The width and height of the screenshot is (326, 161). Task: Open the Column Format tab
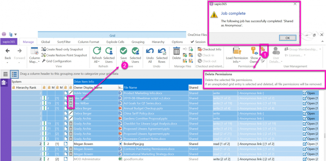[88, 42]
